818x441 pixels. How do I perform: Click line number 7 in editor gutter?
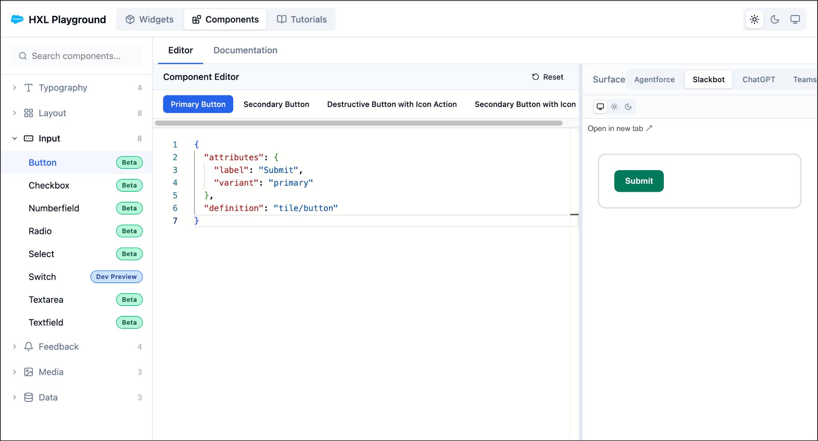(x=175, y=221)
